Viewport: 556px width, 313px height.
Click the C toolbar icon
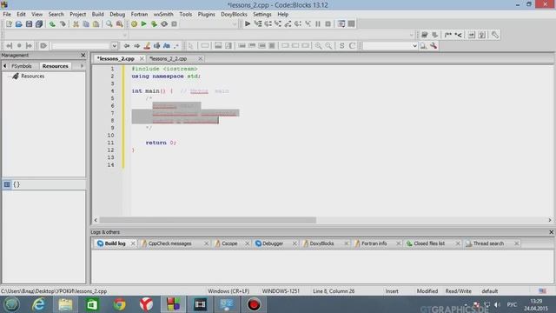tap(352, 46)
